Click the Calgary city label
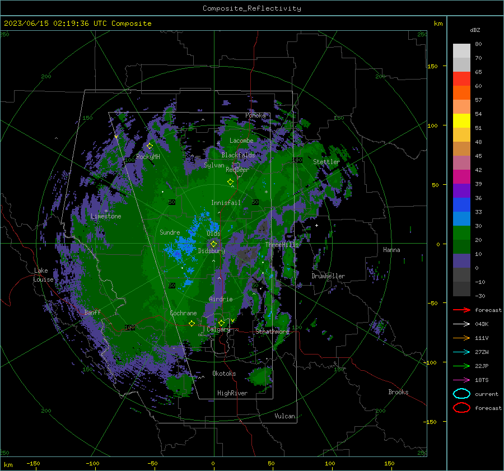The image size is (504, 471). coord(218,329)
